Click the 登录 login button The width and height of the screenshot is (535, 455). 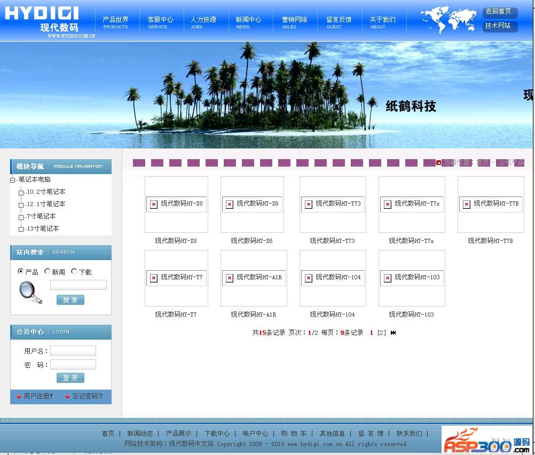[70, 378]
